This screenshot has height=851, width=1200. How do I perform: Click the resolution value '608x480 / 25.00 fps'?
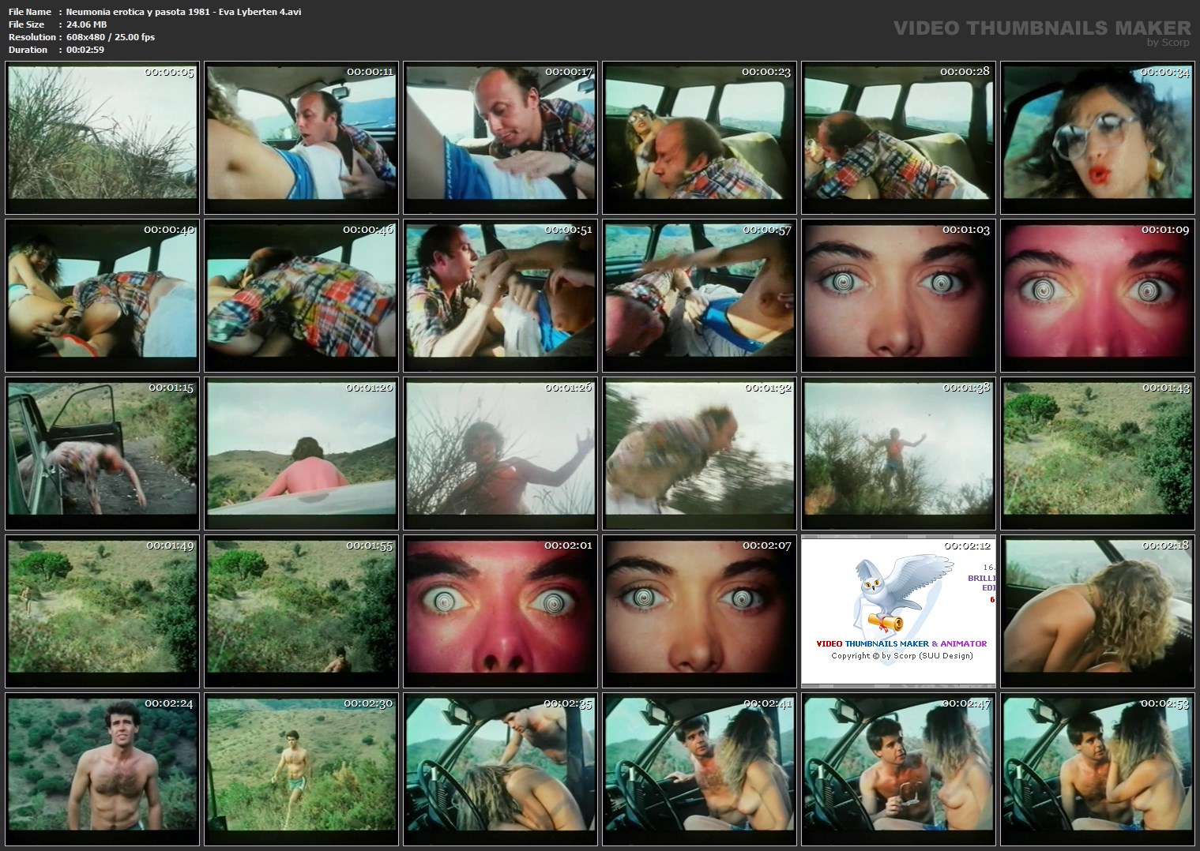tap(111, 37)
